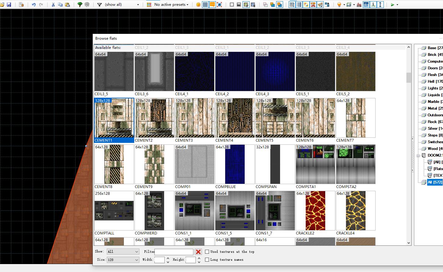The height and width of the screenshot is (272, 443).
Task: Click the green play test map button
Action: click(392, 5)
